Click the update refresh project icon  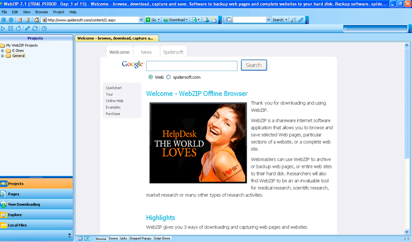35,28
